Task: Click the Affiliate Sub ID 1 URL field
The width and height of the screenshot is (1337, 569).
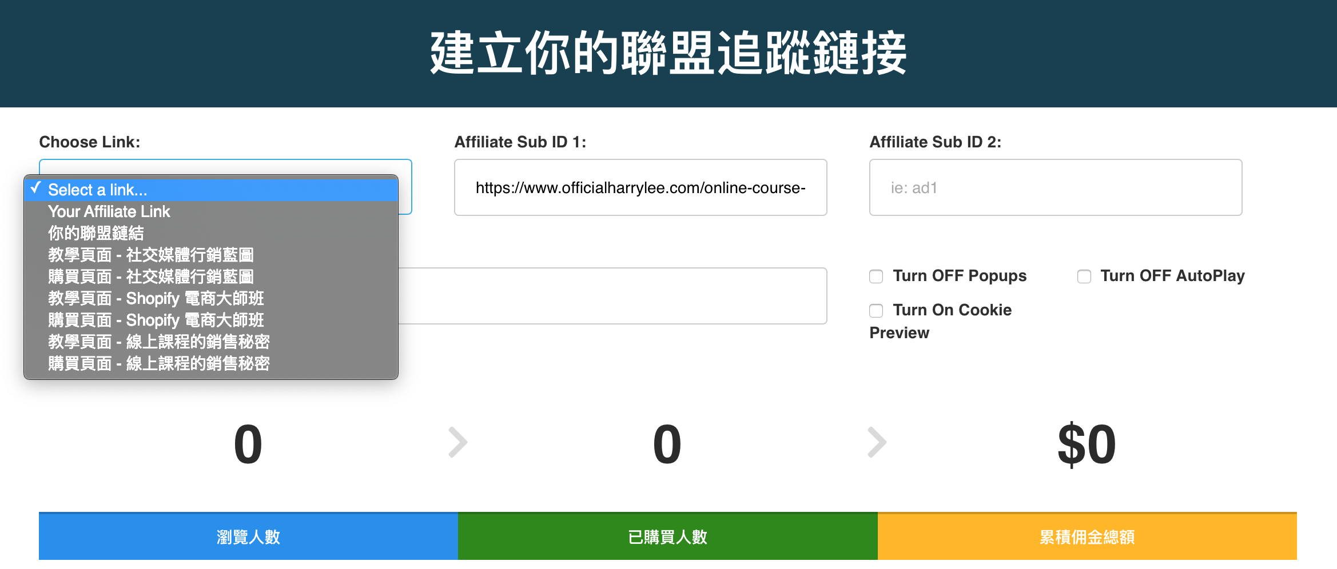Action: 640,187
